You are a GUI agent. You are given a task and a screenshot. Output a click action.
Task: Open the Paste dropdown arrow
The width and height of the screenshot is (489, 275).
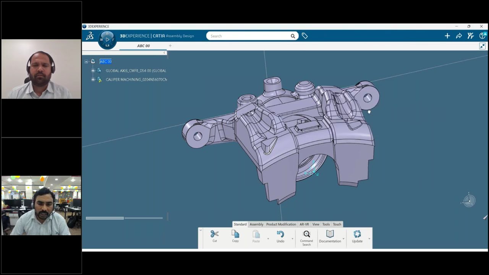[x=268, y=239]
